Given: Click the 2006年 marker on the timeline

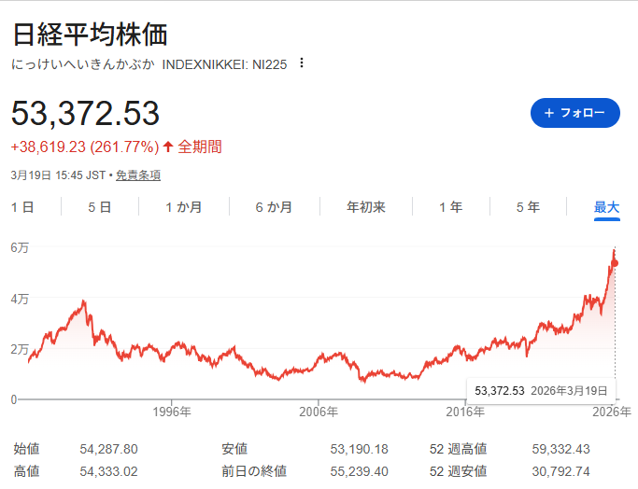Looking at the screenshot, I should click(319, 412).
